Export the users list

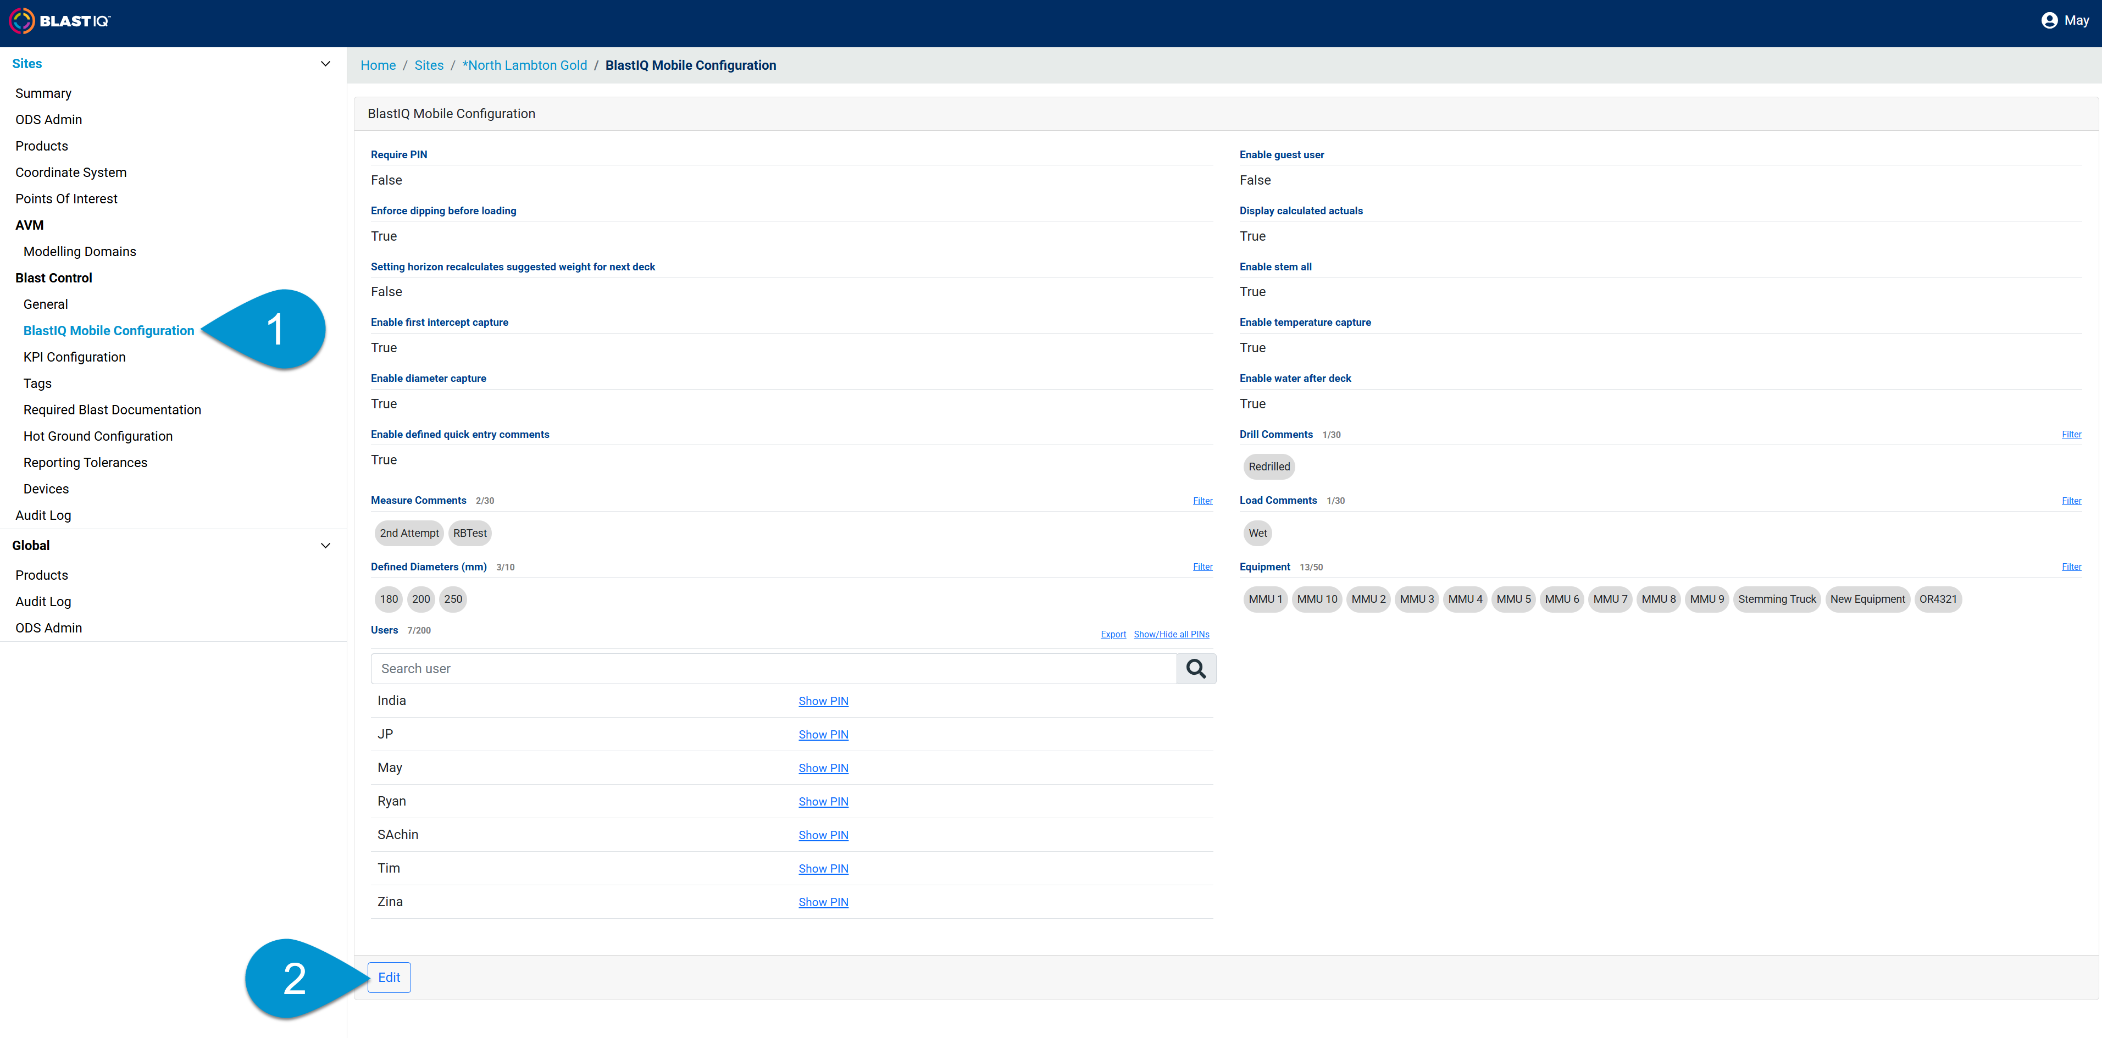coord(1113,635)
